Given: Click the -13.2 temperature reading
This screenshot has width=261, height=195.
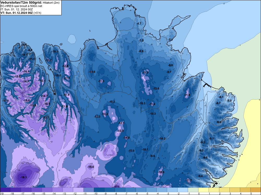Looking at the screenshot, I should 105,114.
